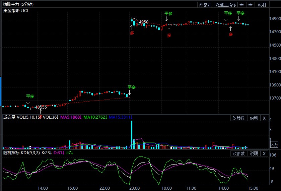The image size is (281, 191).
Task: Click the 14700 price axis label
Action: tap(275, 32)
